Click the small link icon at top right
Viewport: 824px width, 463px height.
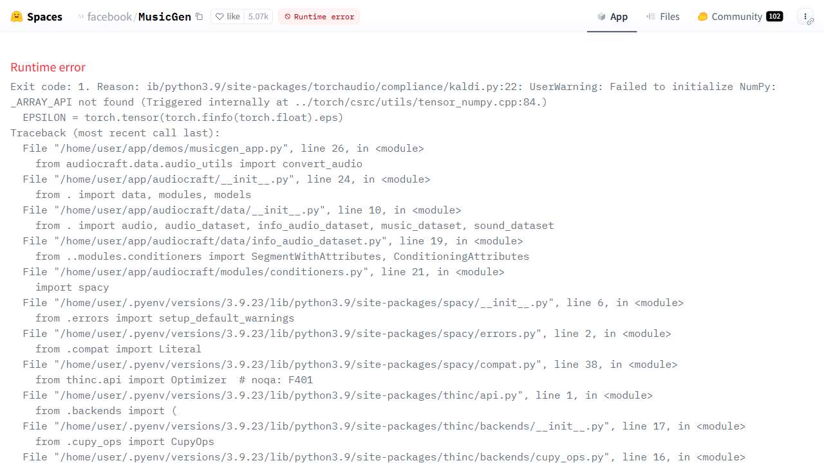[810, 22]
